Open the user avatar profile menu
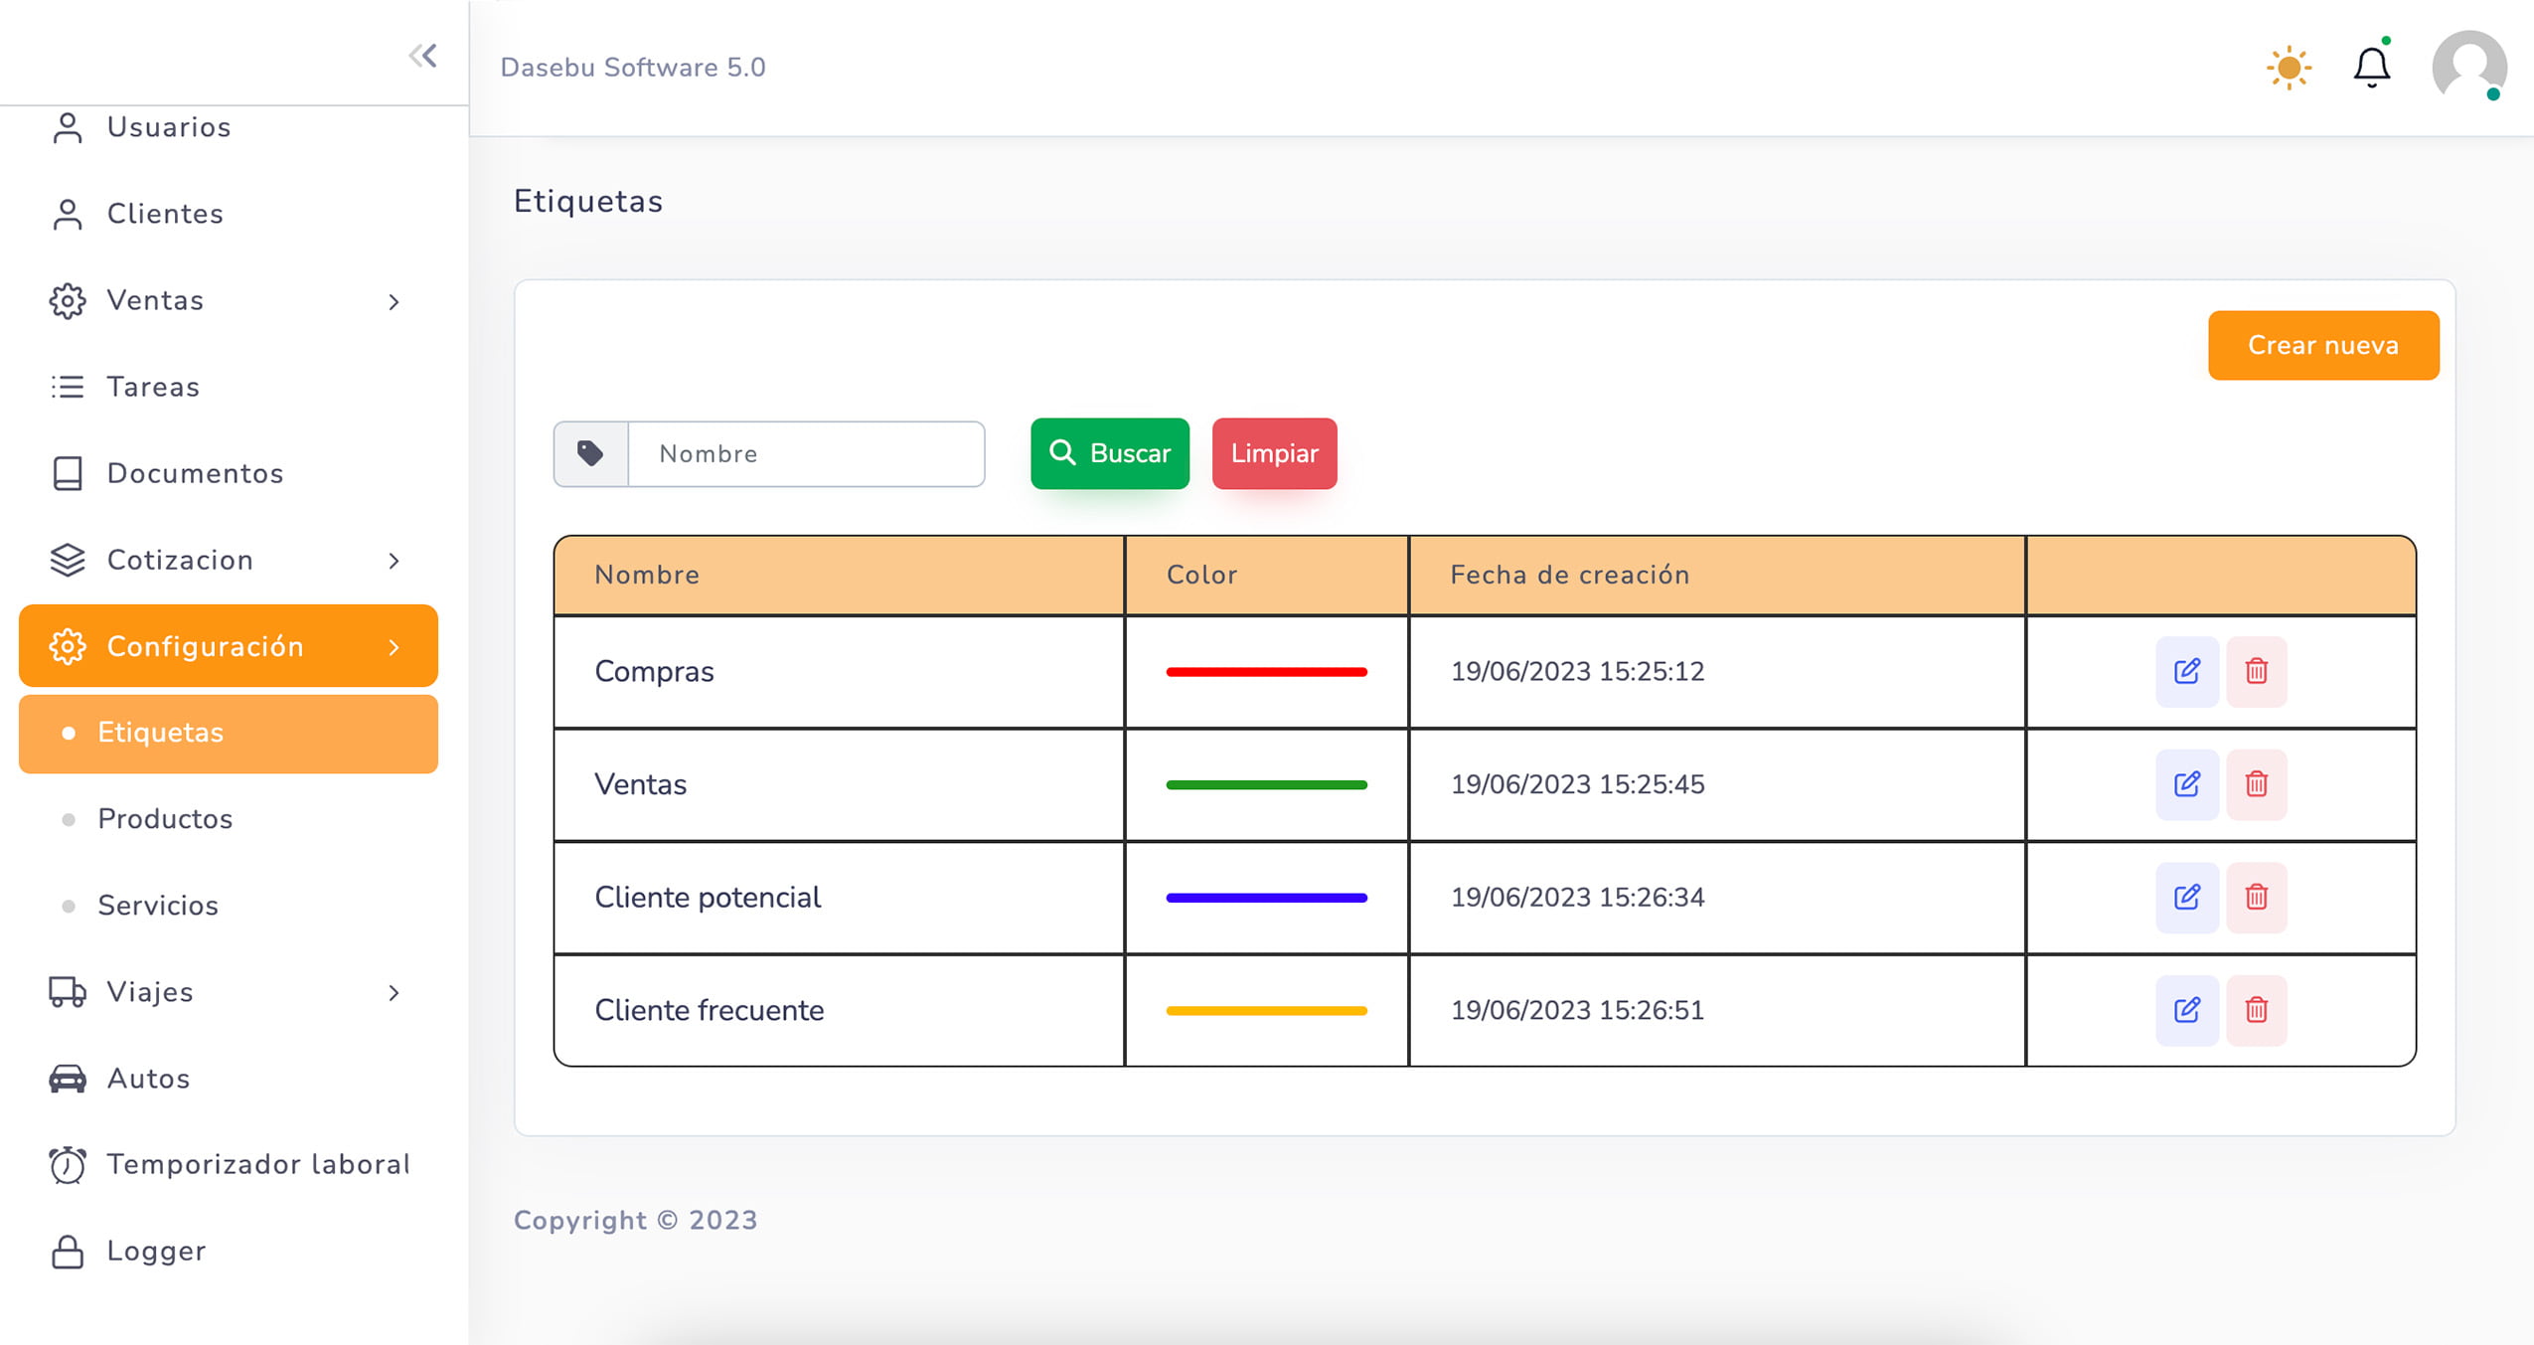The height and width of the screenshot is (1345, 2534). 2468,67
